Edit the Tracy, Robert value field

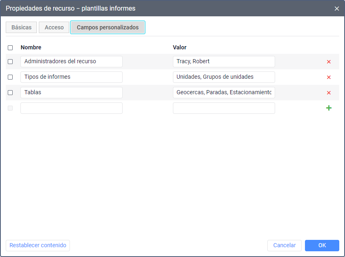224,62
